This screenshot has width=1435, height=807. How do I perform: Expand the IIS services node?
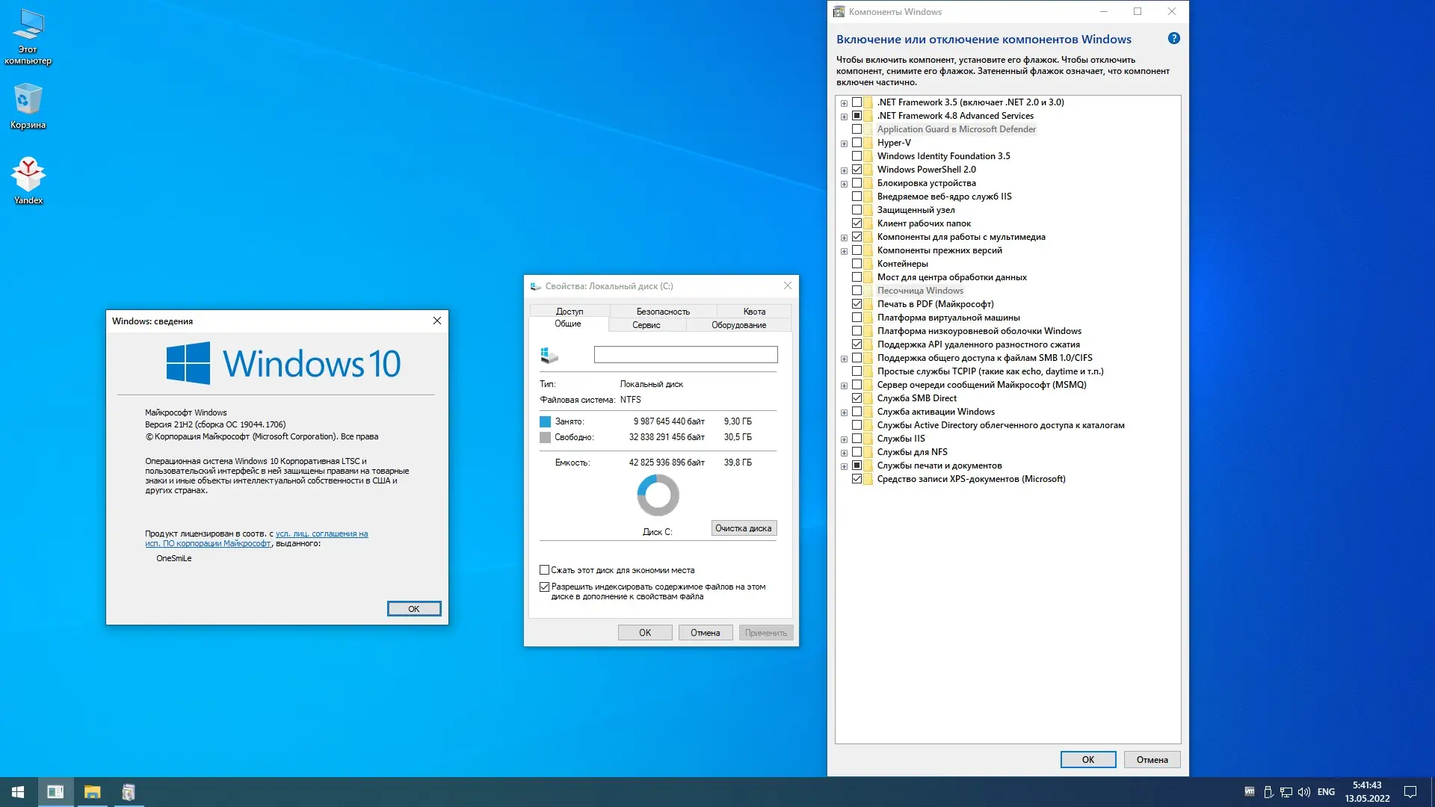tap(844, 439)
